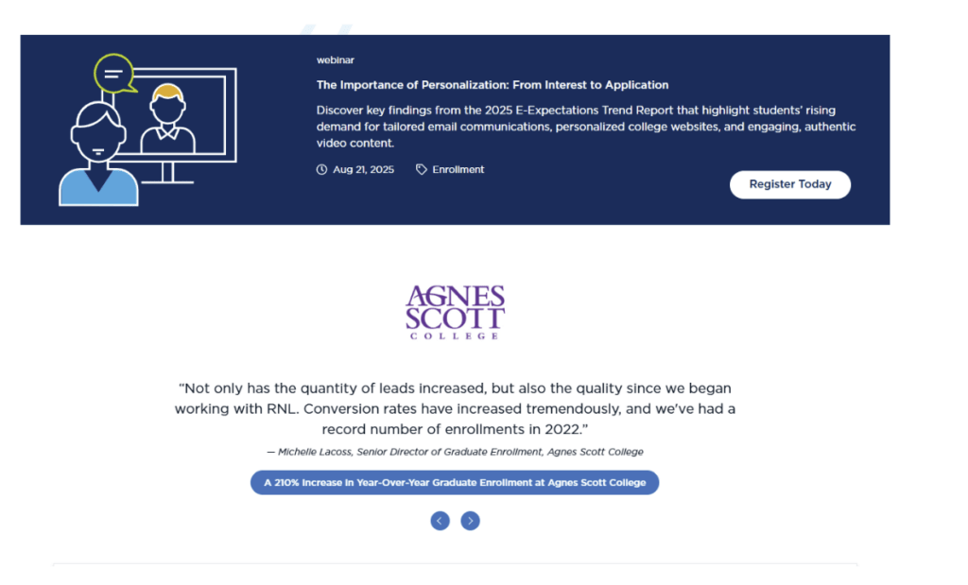The height and width of the screenshot is (585, 968).
Task: Click the monitor stand base in the illustration
Action: [x=168, y=179]
